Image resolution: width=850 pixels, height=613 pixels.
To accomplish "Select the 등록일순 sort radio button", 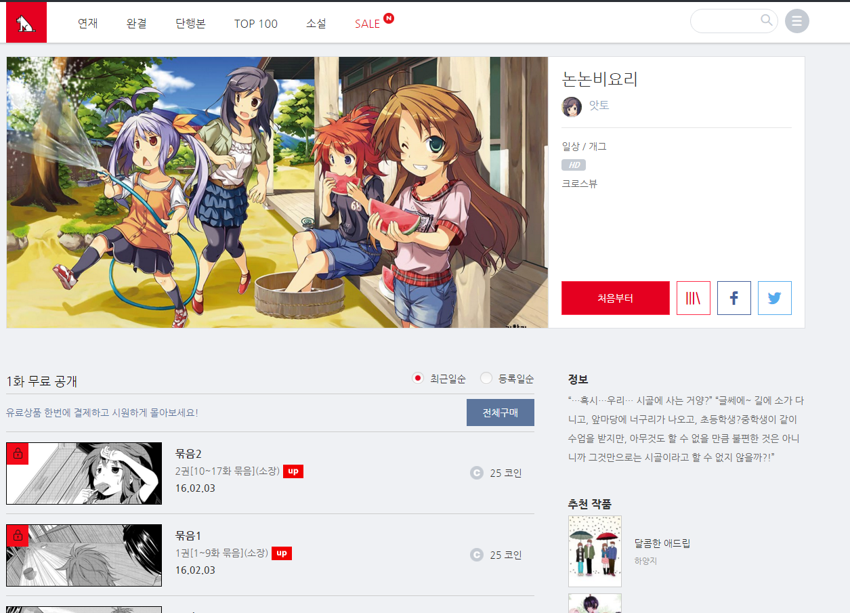I will pos(486,378).
